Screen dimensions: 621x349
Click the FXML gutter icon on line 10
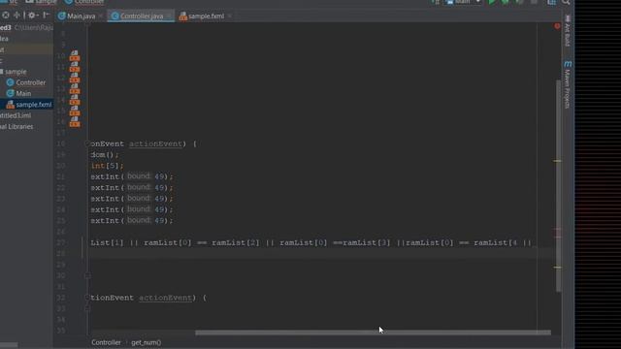(75, 56)
